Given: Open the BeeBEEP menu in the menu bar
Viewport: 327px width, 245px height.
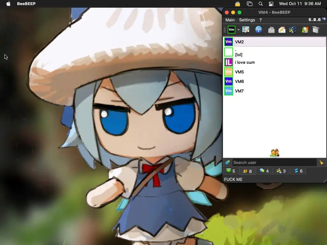Looking at the screenshot, I should click(26, 4).
